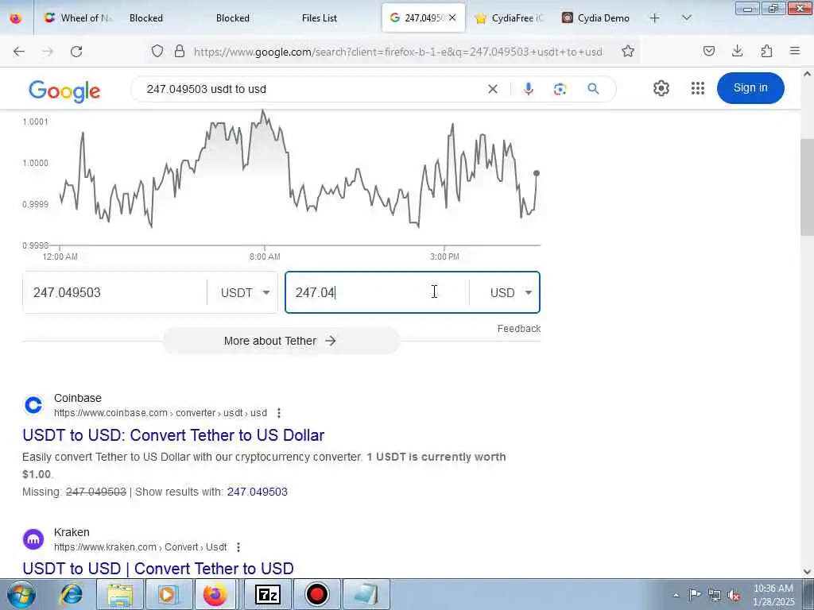Open Kraken result options menu

point(238,547)
